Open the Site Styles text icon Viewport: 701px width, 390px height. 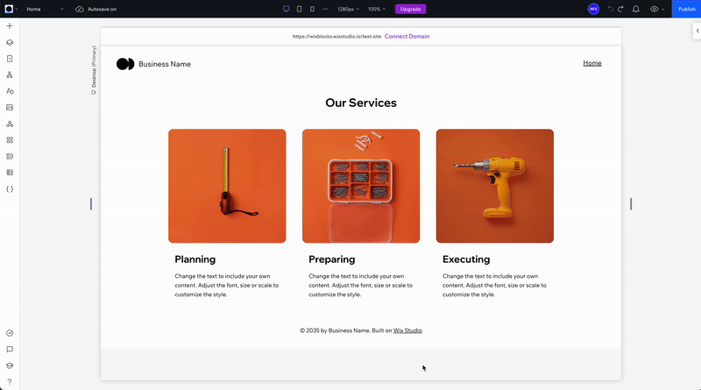click(10, 91)
